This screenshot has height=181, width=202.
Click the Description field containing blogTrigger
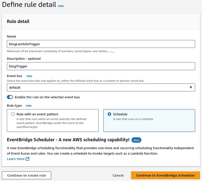tap(101, 66)
